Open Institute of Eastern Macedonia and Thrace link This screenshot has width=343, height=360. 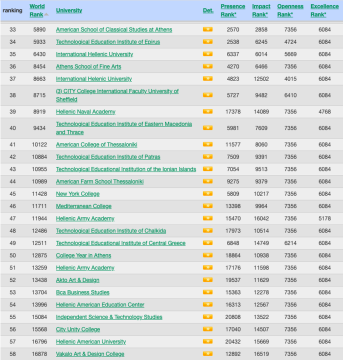coord(123,128)
